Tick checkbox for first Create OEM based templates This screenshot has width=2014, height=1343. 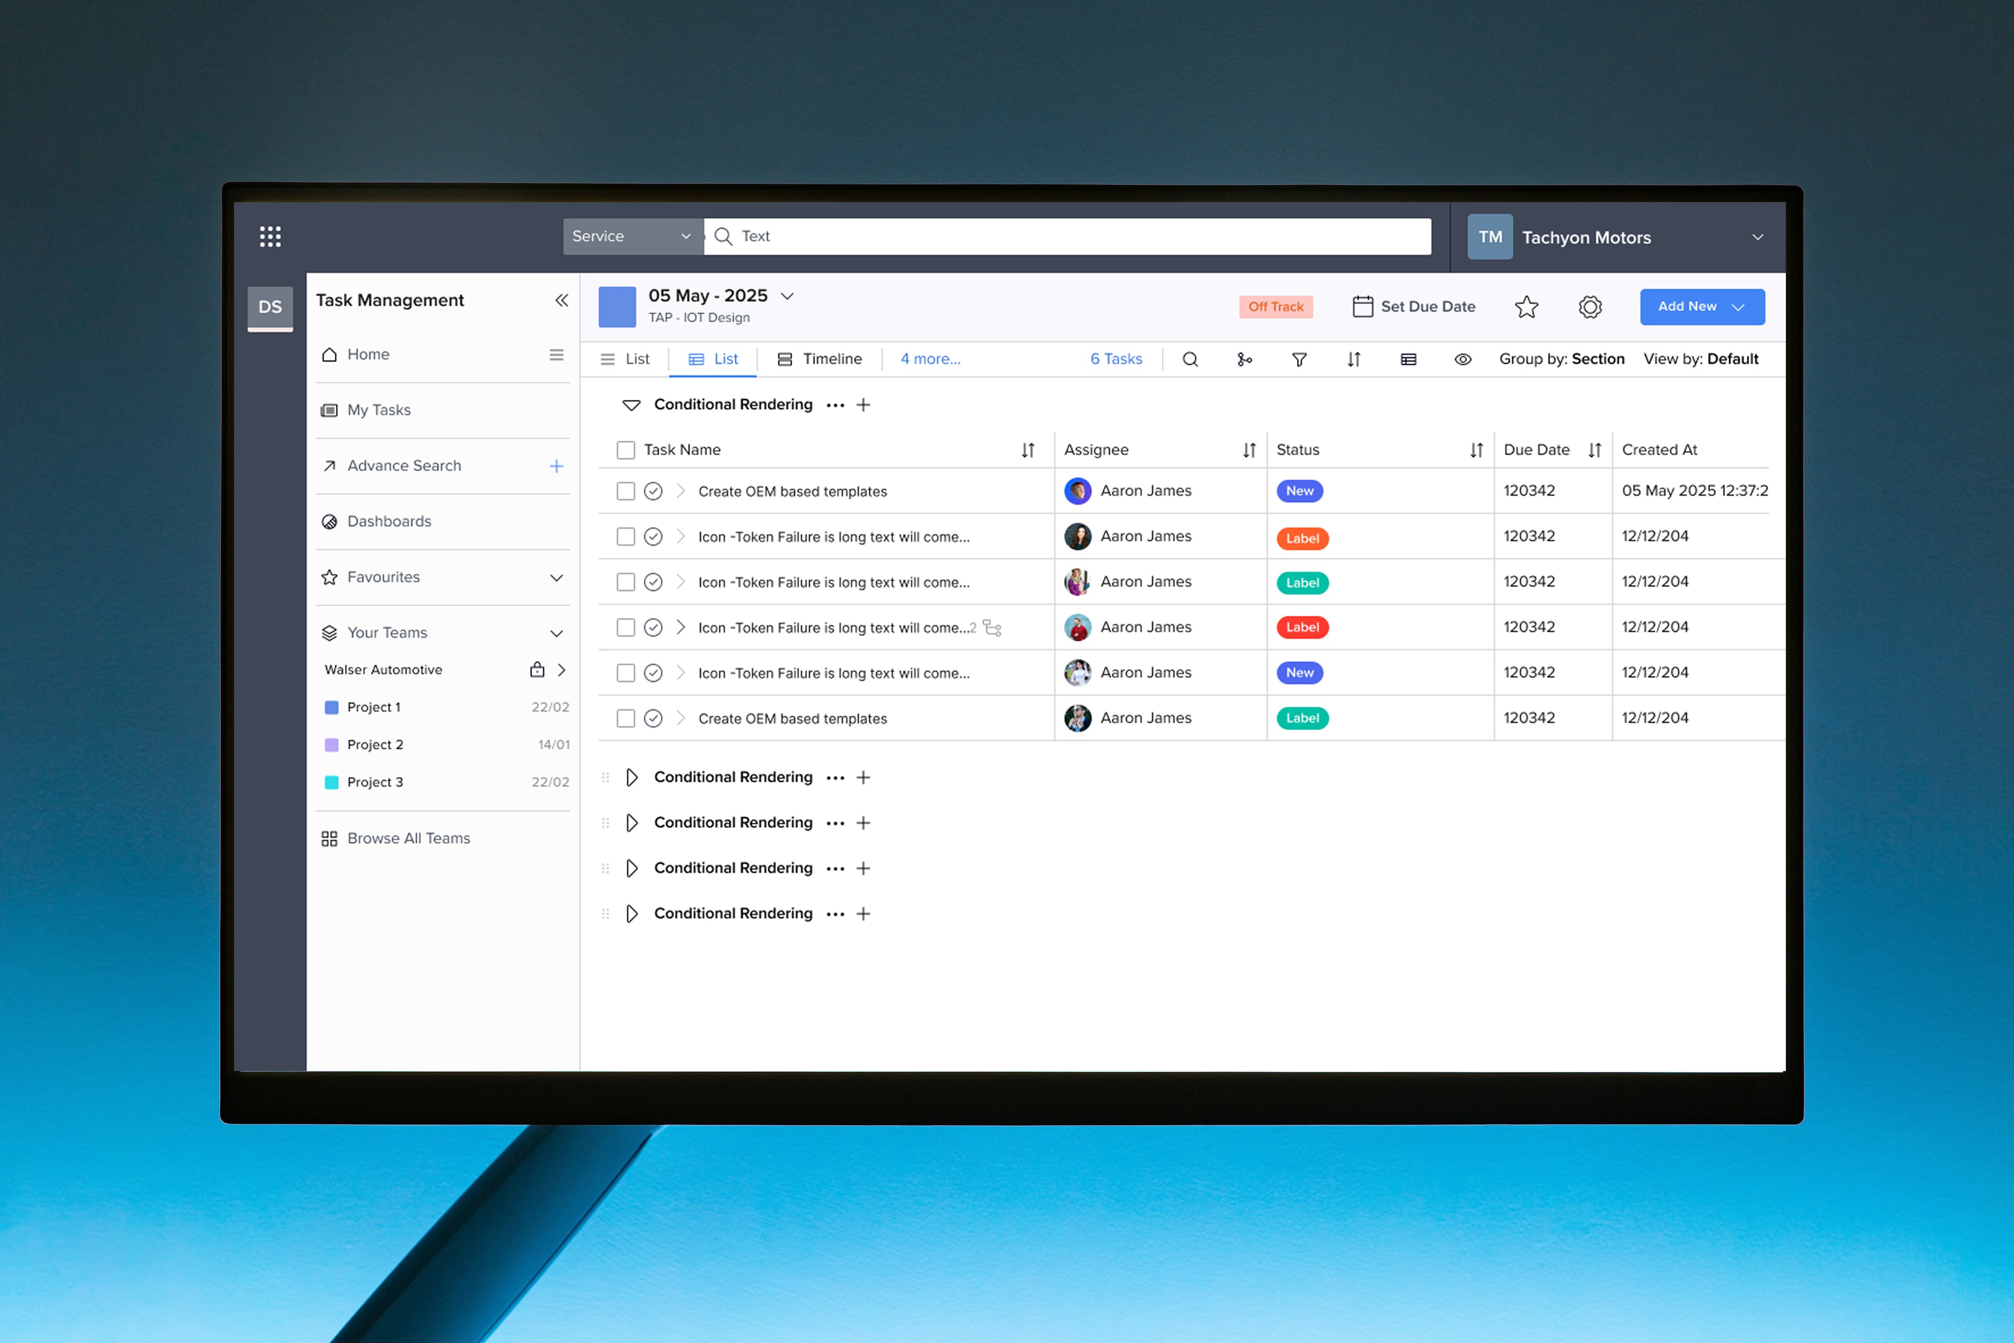click(x=625, y=491)
